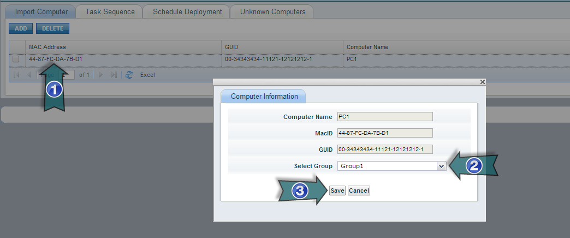This screenshot has width=570, height=238.
Task: Click the grid refresh icon
Action: pos(129,75)
